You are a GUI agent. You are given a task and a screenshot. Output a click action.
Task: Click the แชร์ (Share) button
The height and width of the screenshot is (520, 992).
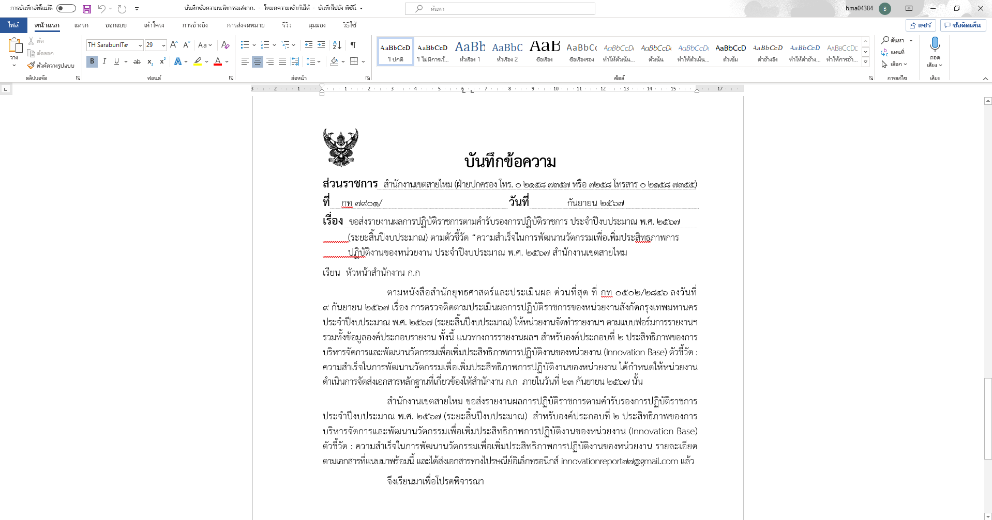pos(921,25)
